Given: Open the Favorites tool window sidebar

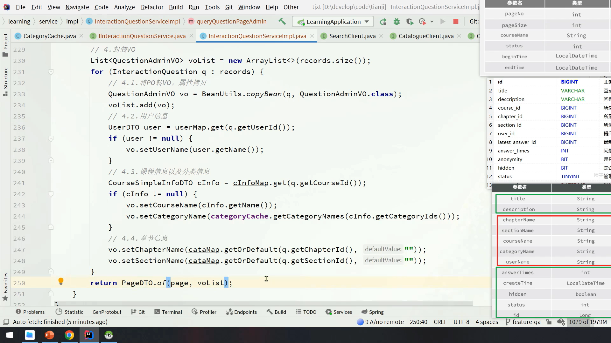Looking at the screenshot, I should coord(5,286).
